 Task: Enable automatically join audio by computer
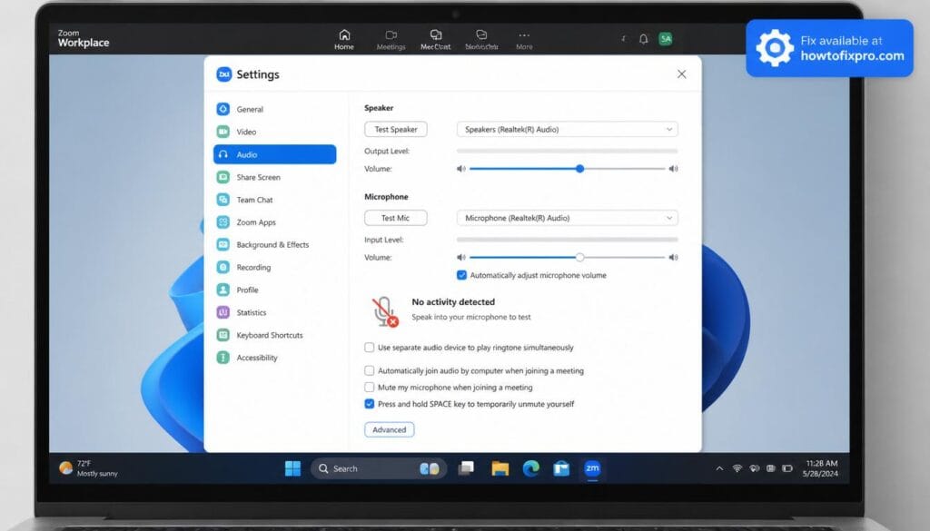(x=369, y=370)
